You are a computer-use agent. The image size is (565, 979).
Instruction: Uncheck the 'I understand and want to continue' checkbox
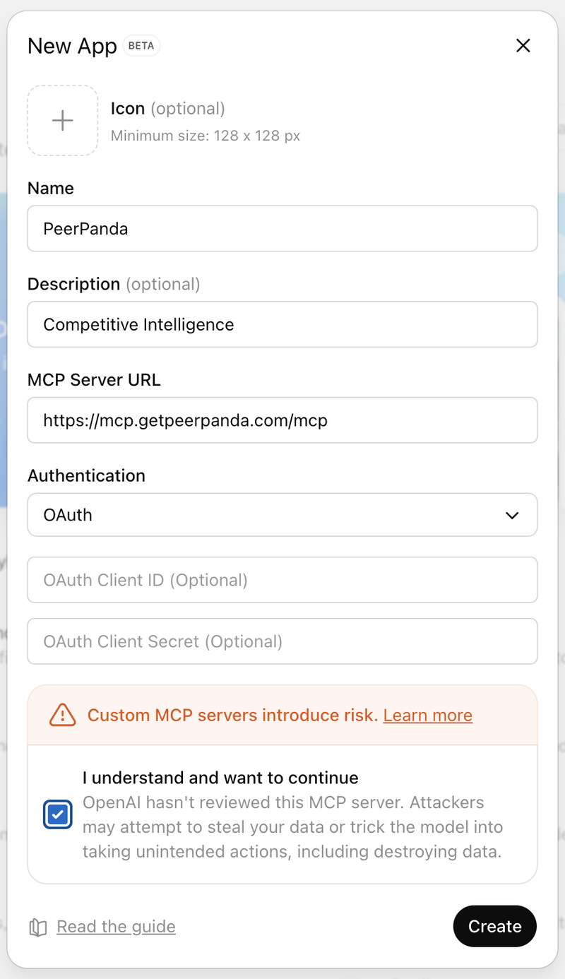[x=58, y=814]
